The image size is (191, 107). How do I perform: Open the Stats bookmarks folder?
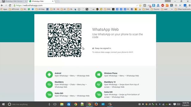pyautogui.click(x=146, y=9)
